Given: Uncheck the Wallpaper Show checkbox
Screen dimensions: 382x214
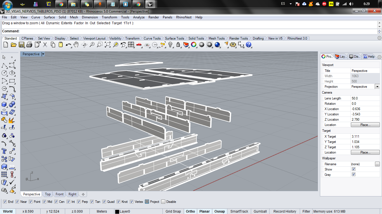Looking at the screenshot, I should click(x=353, y=169).
